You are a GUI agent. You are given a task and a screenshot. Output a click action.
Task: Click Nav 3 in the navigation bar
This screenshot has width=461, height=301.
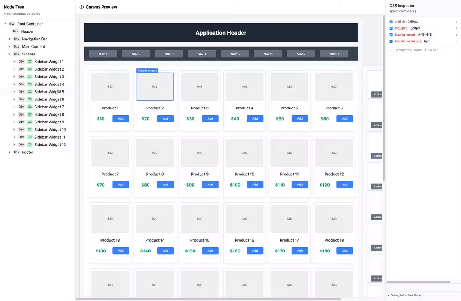click(x=169, y=54)
